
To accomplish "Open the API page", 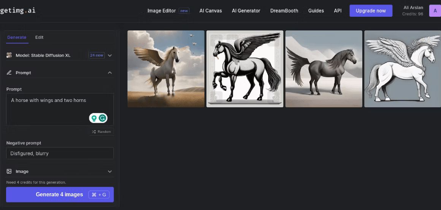I will tap(338, 11).
